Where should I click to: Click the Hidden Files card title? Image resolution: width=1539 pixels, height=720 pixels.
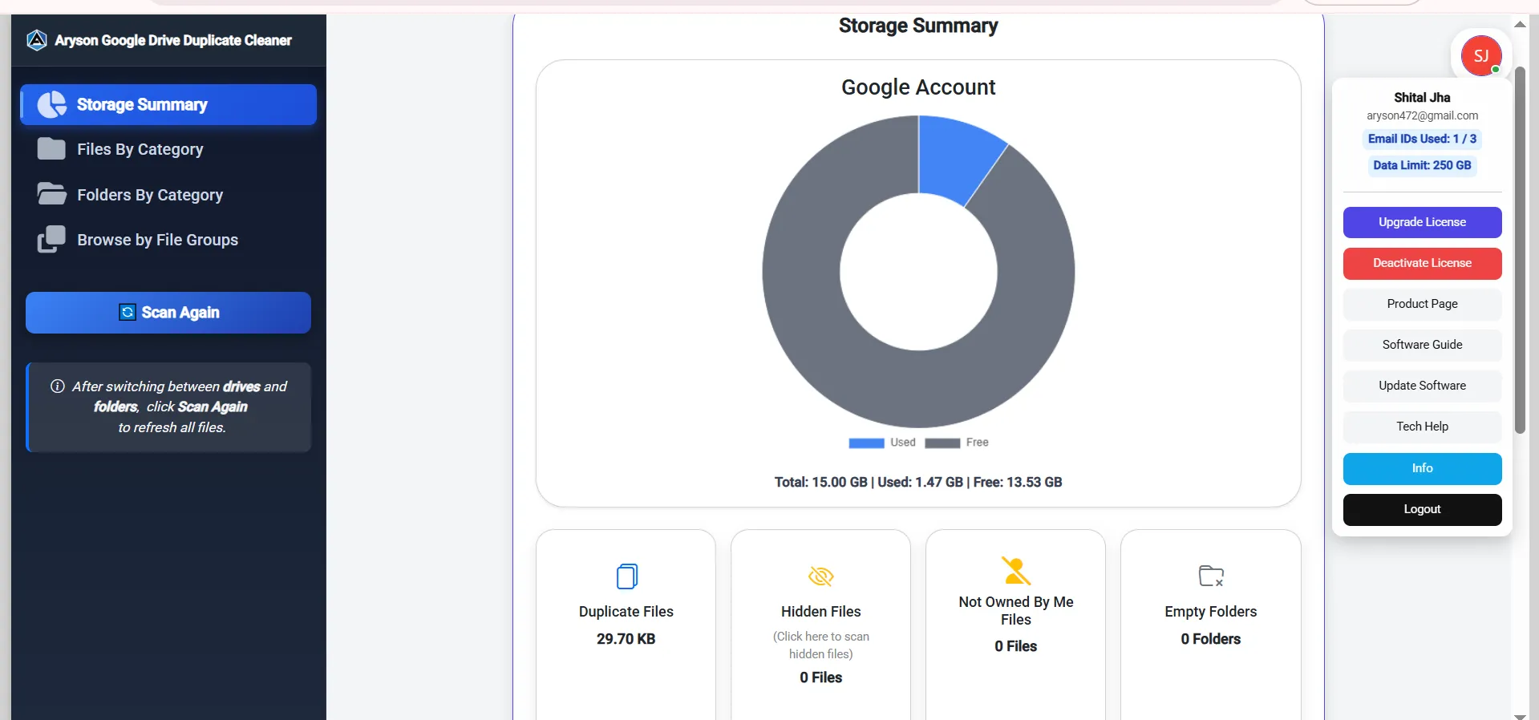point(821,612)
